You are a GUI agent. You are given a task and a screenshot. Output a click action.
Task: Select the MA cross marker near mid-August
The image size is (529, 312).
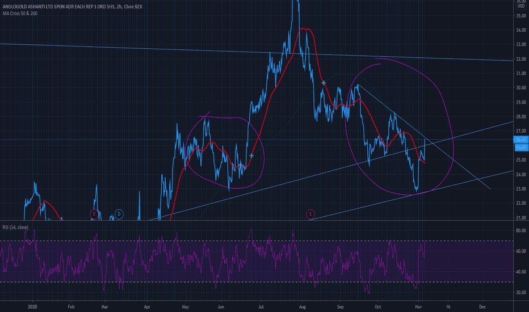pyautogui.click(x=324, y=83)
